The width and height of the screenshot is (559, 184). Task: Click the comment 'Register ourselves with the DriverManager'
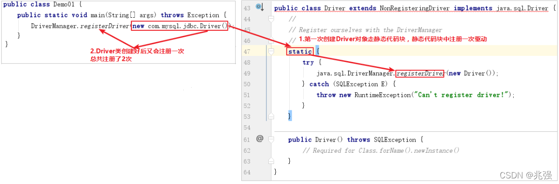point(370,30)
